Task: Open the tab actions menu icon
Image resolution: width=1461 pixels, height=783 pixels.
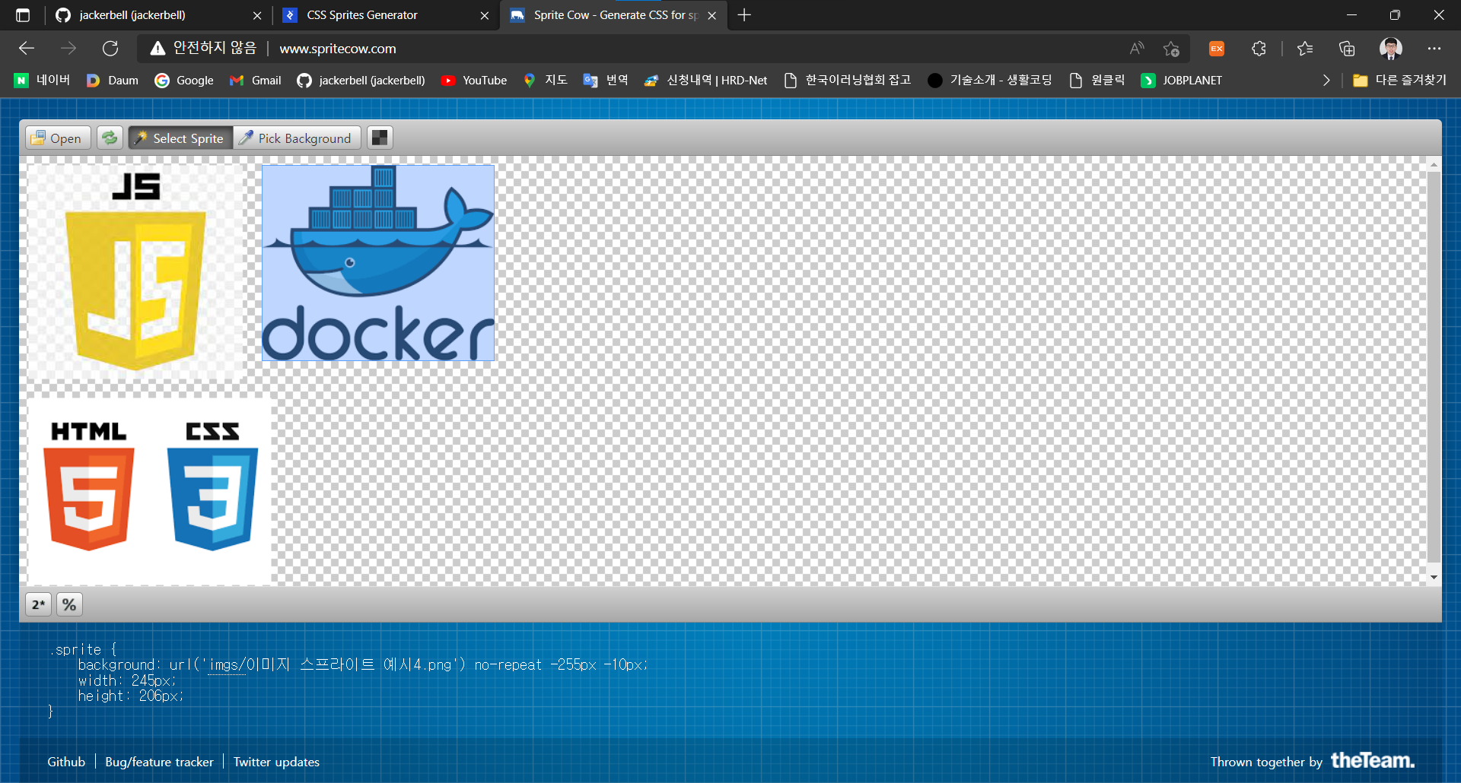Action: (x=23, y=15)
